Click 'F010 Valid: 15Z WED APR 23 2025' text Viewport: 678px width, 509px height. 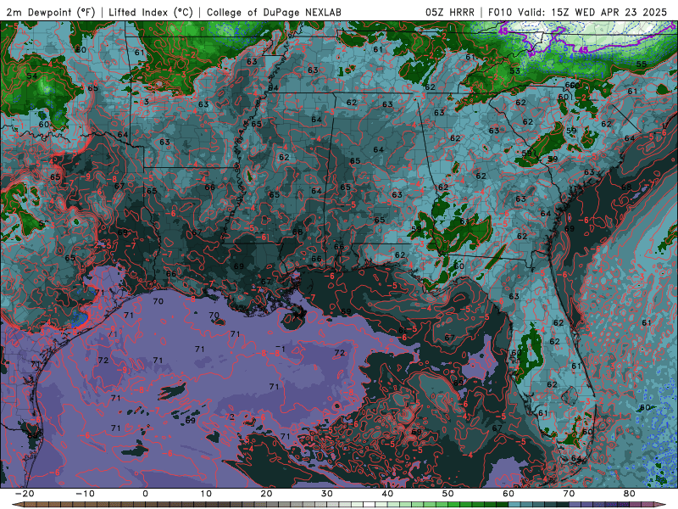click(578, 12)
